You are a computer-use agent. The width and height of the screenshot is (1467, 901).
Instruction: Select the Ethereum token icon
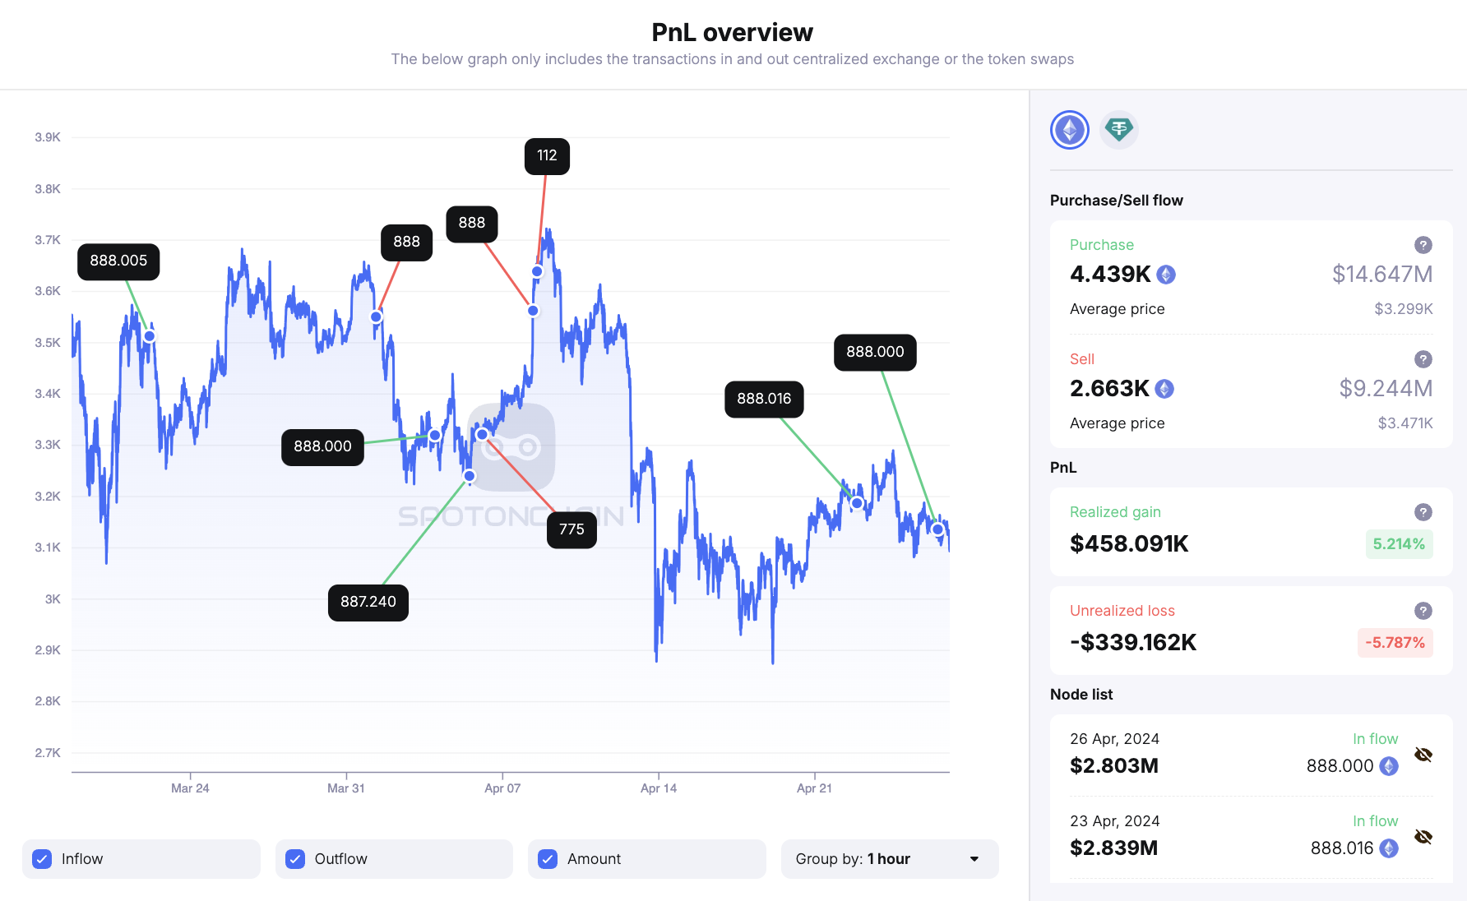tap(1069, 130)
